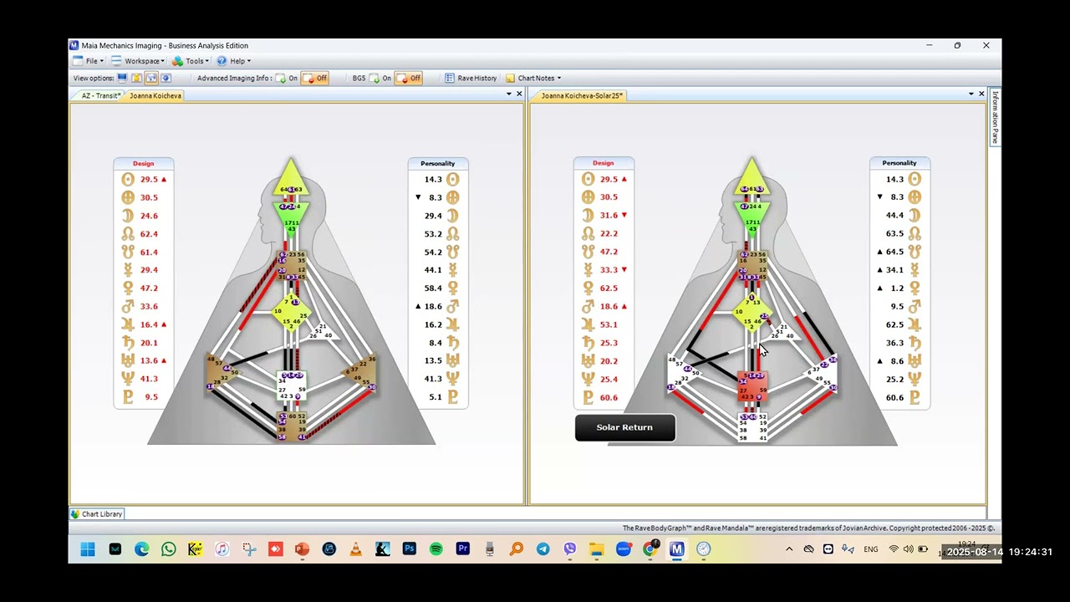This screenshot has width=1070, height=602.
Task: Click the Solar Return button
Action: coord(624,427)
